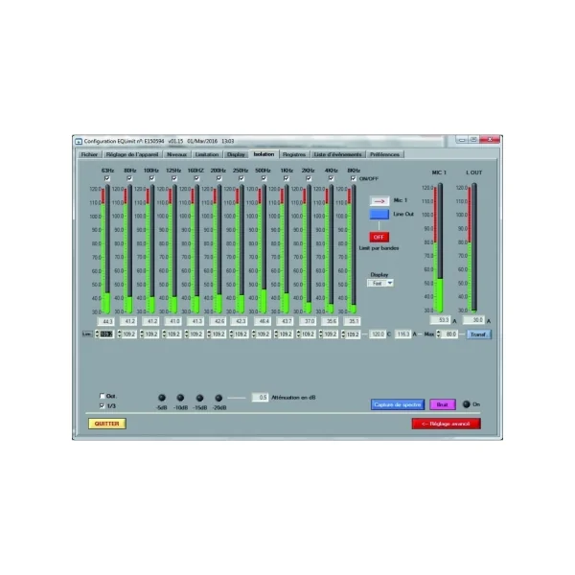Viewport: 575px width, 575px height.
Task: Click the stepper arrows of the 8KHz limit field
Action: pos(343,334)
